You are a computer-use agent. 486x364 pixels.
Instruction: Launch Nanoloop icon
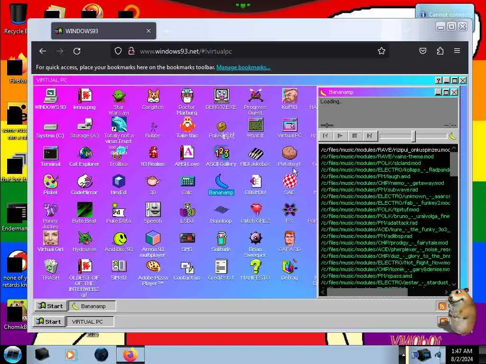pos(221,214)
